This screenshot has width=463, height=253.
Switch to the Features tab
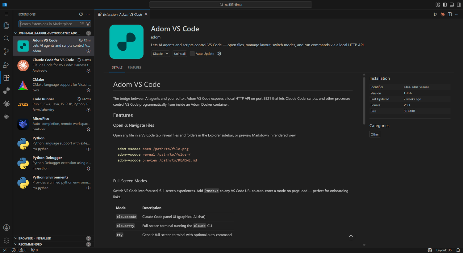(135, 68)
